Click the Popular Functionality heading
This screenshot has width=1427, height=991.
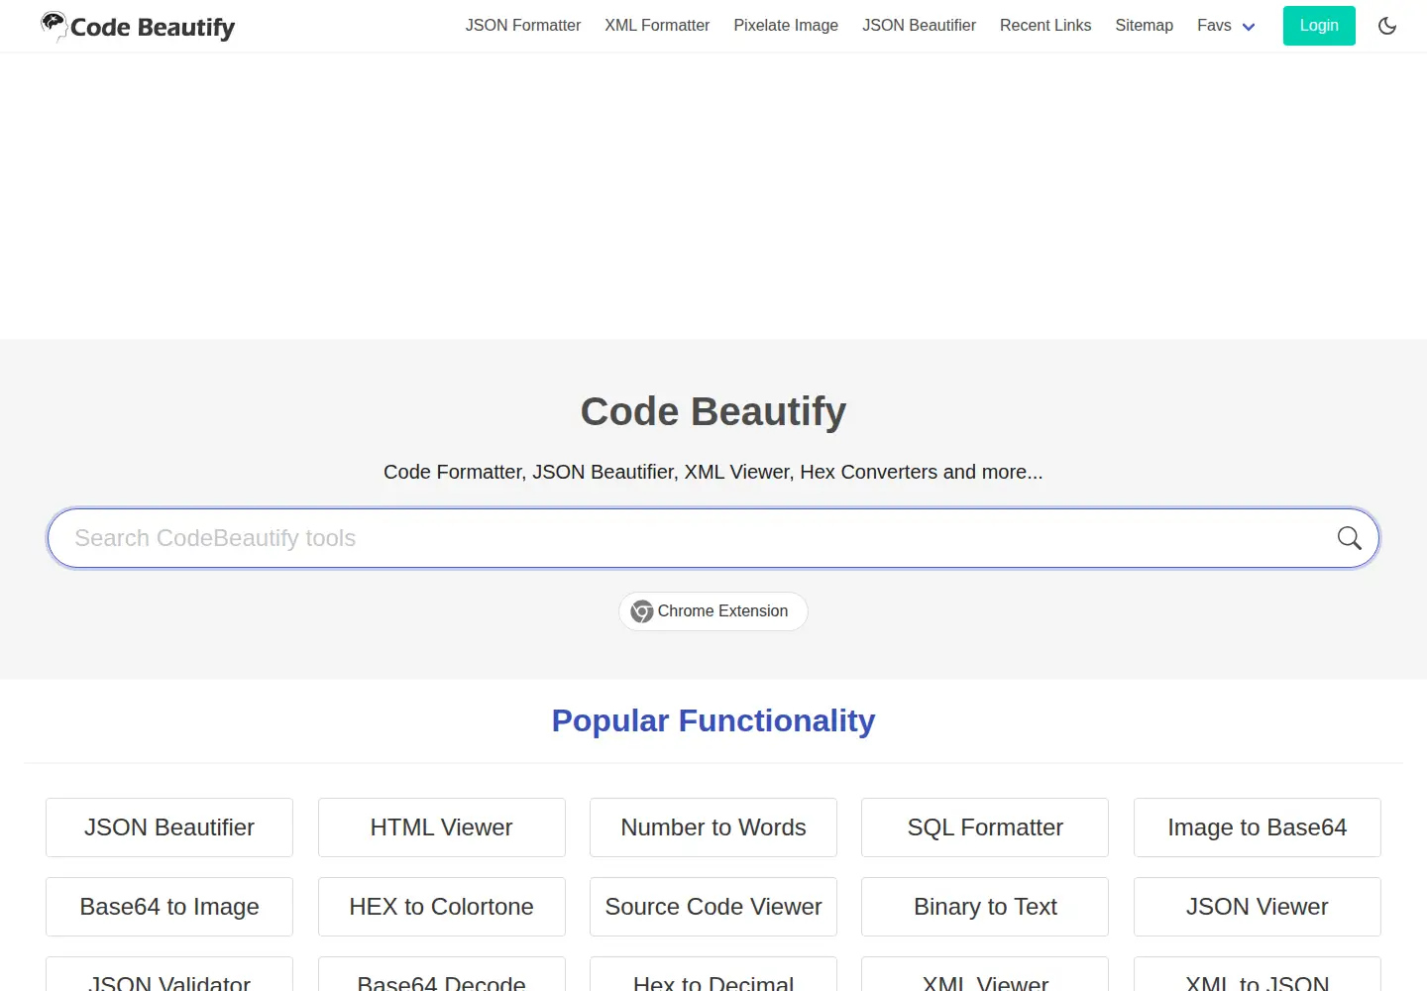click(x=713, y=720)
